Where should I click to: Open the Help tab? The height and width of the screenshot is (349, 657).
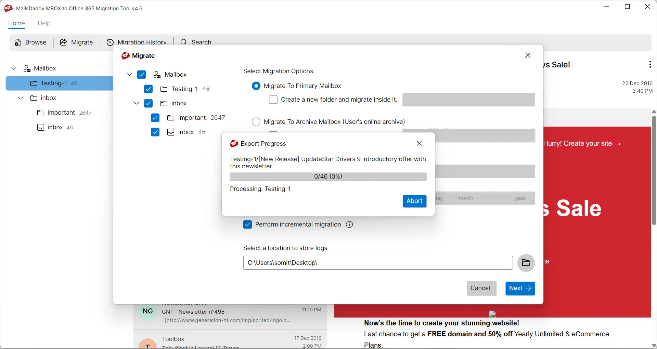pos(44,23)
